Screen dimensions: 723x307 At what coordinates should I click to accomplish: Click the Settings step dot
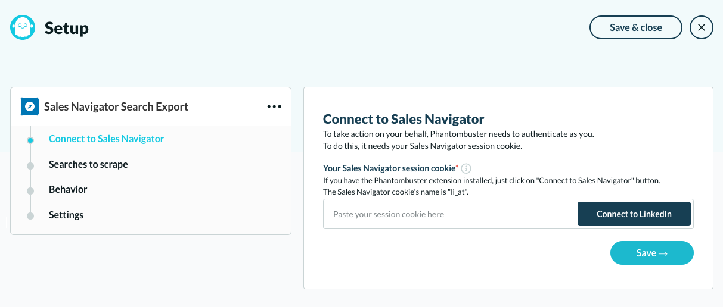coord(30,216)
